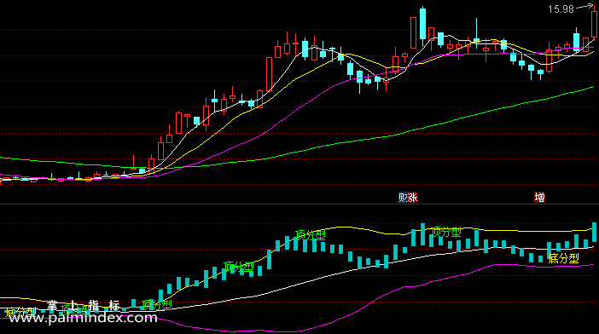
Task: Select the yellow 底分型 label at bottom left
Action: 21,312
